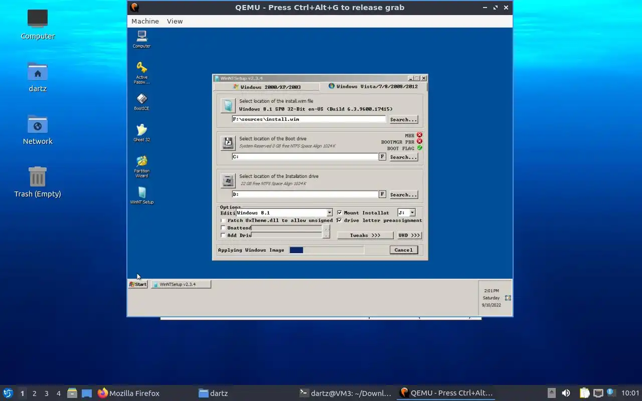
Task: Click the Boot drive C: path field
Action: coord(305,157)
